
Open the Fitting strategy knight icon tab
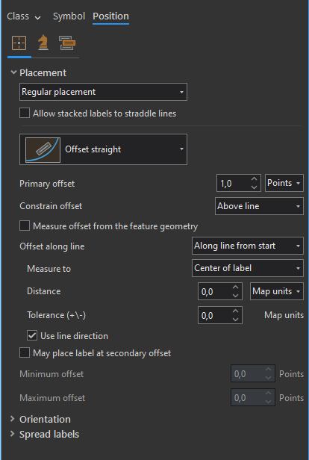coord(43,43)
